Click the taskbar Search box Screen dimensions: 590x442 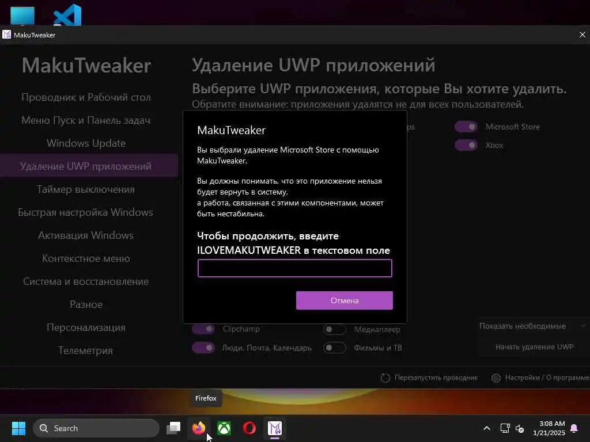click(96, 428)
